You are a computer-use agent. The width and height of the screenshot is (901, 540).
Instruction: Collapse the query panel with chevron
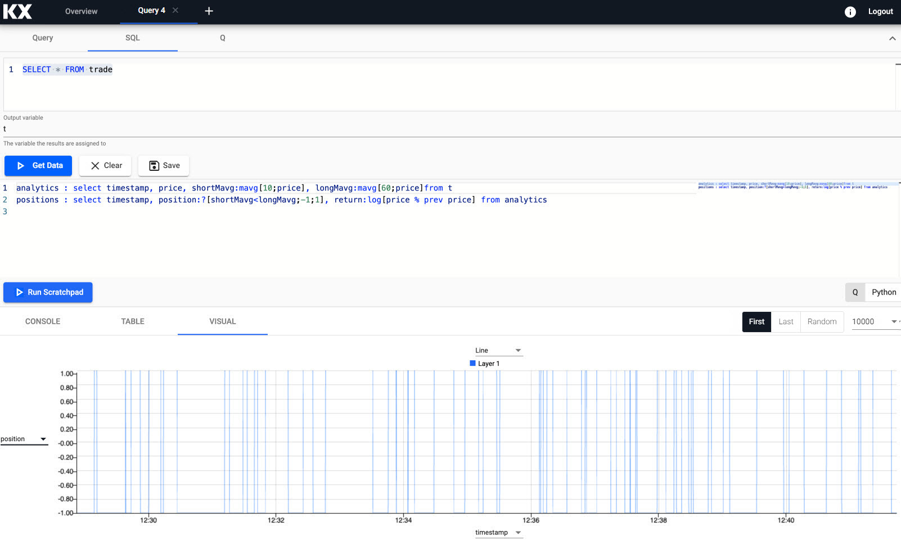(x=892, y=39)
